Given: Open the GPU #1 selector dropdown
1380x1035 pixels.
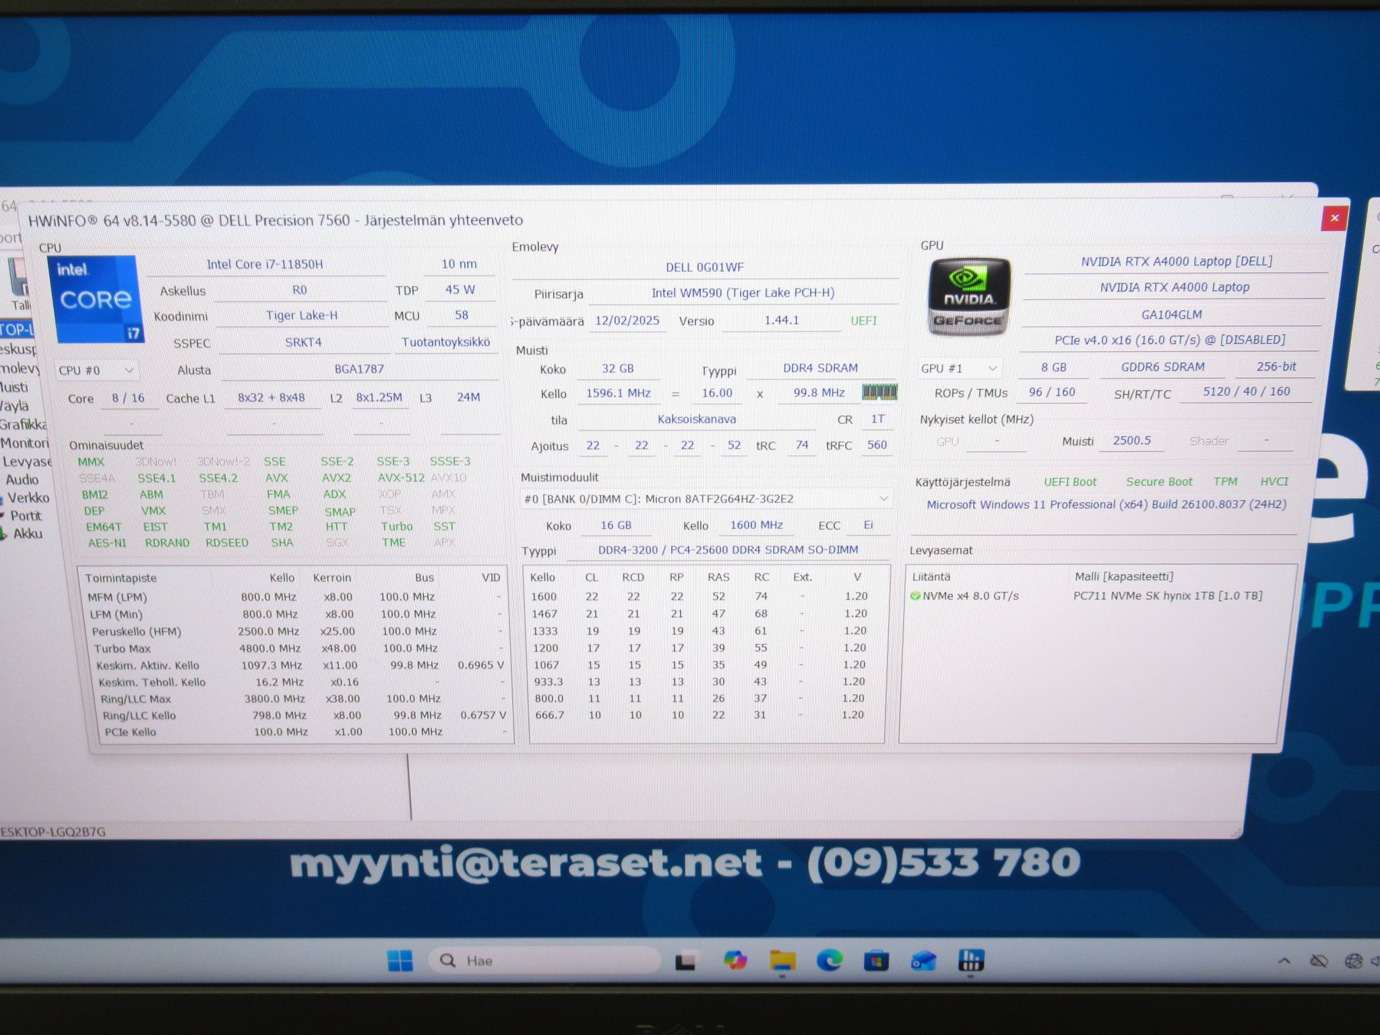Looking at the screenshot, I should [960, 369].
